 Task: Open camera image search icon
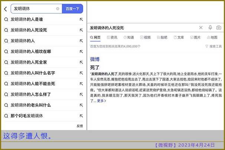tap(219, 28)
